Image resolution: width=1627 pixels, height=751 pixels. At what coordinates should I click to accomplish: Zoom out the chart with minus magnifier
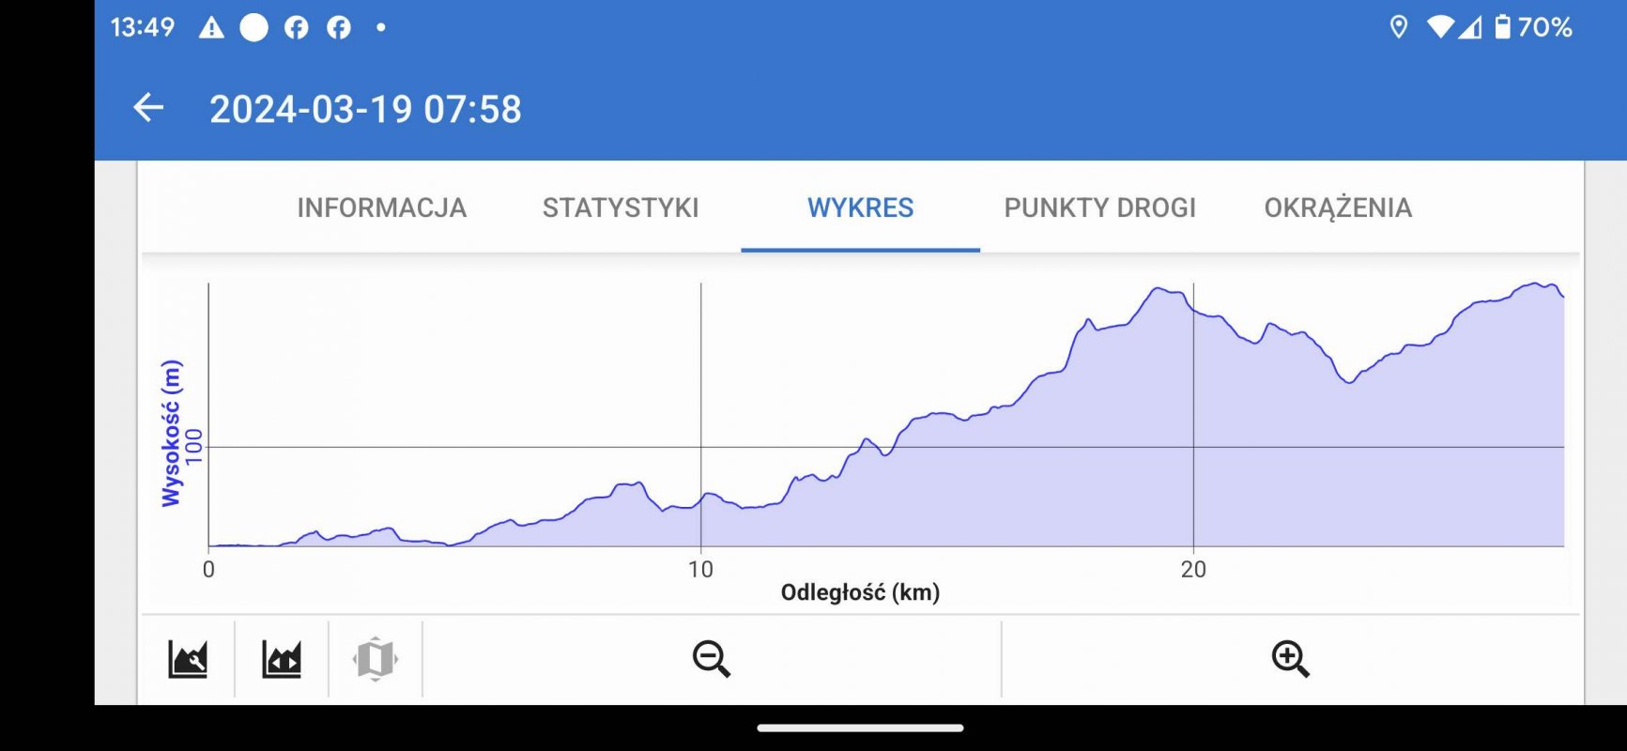click(712, 658)
